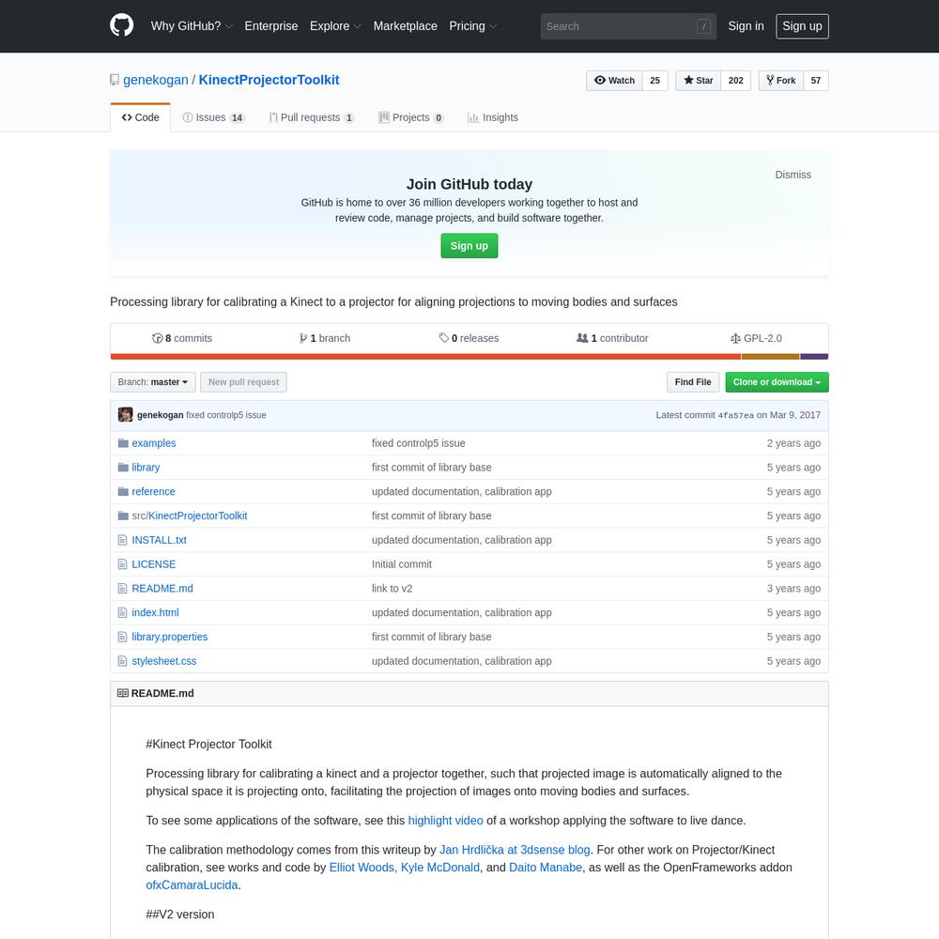The width and height of the screenshot is (939, 939).
Task: Open the KinectProjectorToolkit repository title link
Action: [269, 80]
